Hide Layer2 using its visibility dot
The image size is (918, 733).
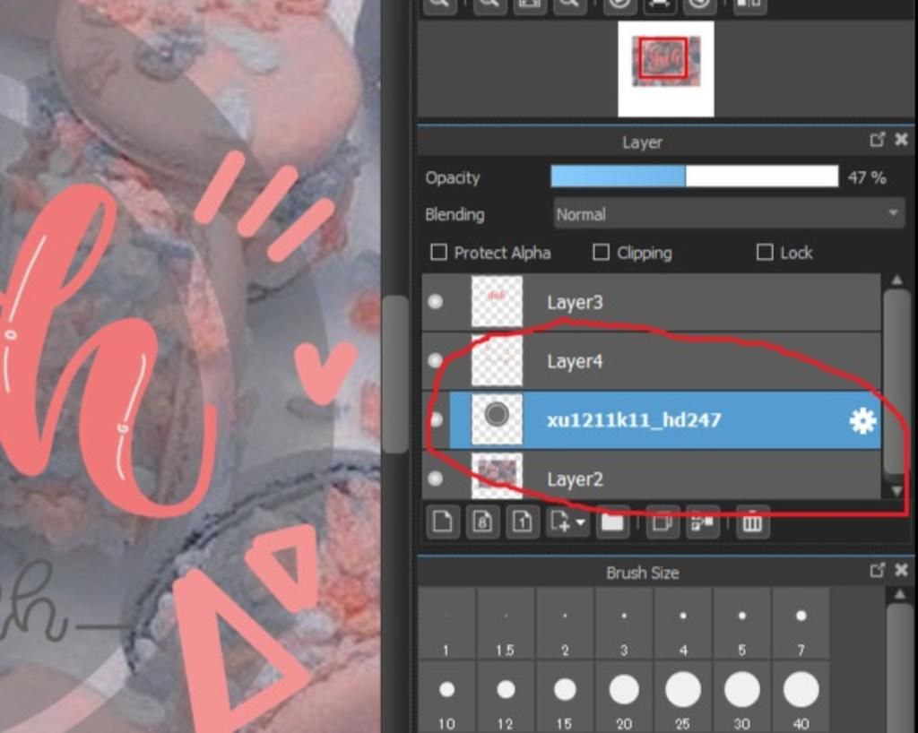(435, 479)
